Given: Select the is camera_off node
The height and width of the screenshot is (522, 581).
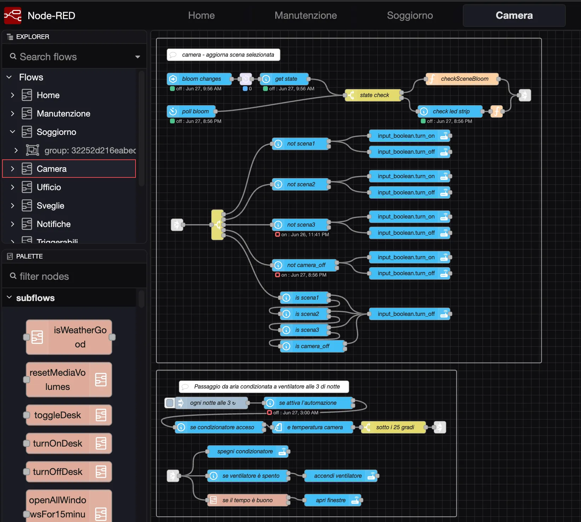Looking at the screenshot, I should 312,346.
